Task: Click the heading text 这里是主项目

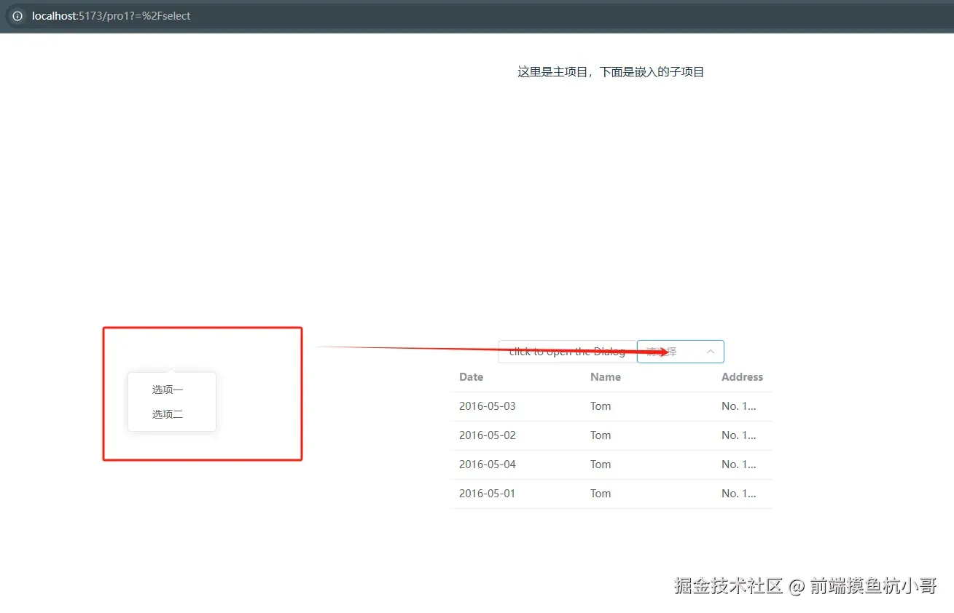Action: pyautogui.click(x=553, y=72)
